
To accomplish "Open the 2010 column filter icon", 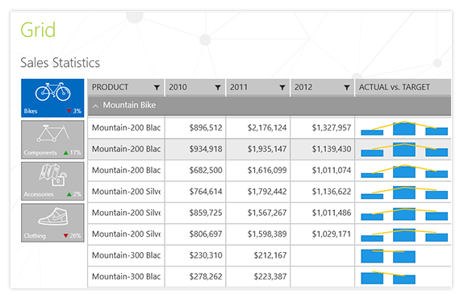I will tap(218, 87).
